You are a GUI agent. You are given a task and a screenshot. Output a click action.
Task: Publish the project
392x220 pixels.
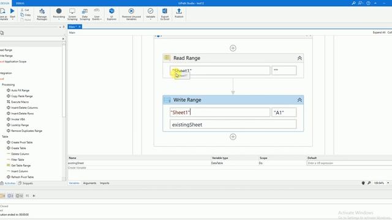pyautogui.click(x=179, y=13)
